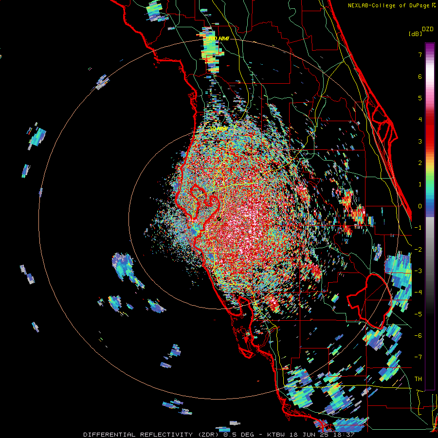This screenshot has width=438, height=438.
Task: Click the 50 NMI range ring label
Action: (219, 129)
